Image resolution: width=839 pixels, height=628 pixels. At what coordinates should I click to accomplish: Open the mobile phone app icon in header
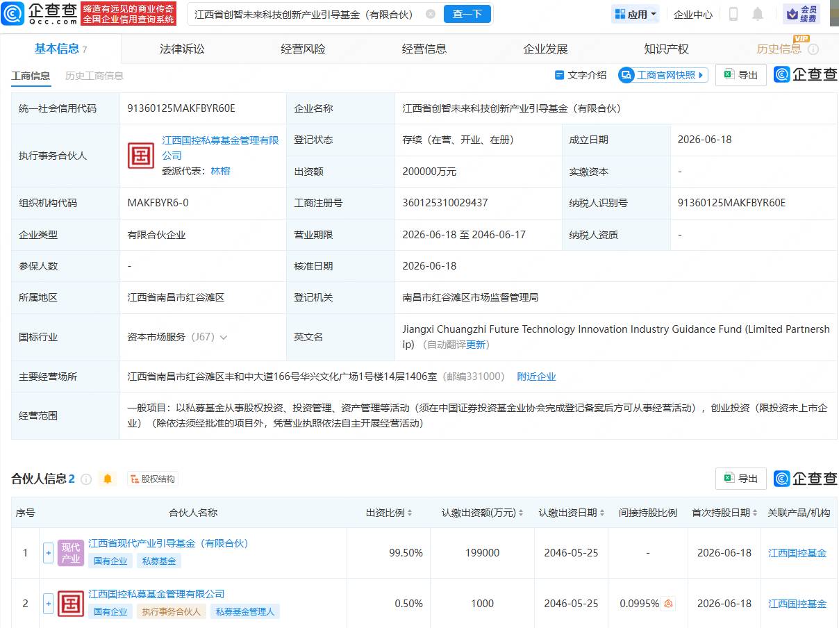pos(733,14)
